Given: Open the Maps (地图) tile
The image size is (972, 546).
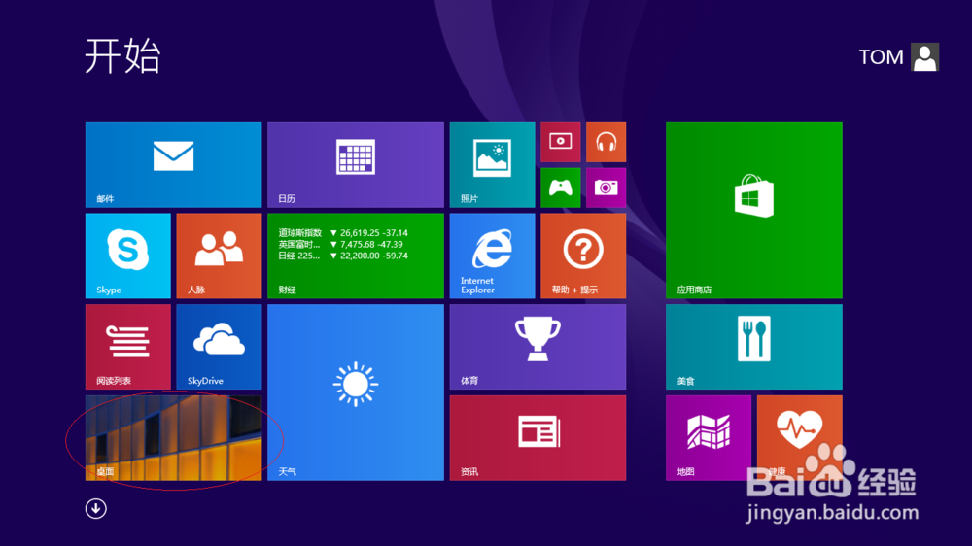Looking at the screenshot, I should click(709, 437).
